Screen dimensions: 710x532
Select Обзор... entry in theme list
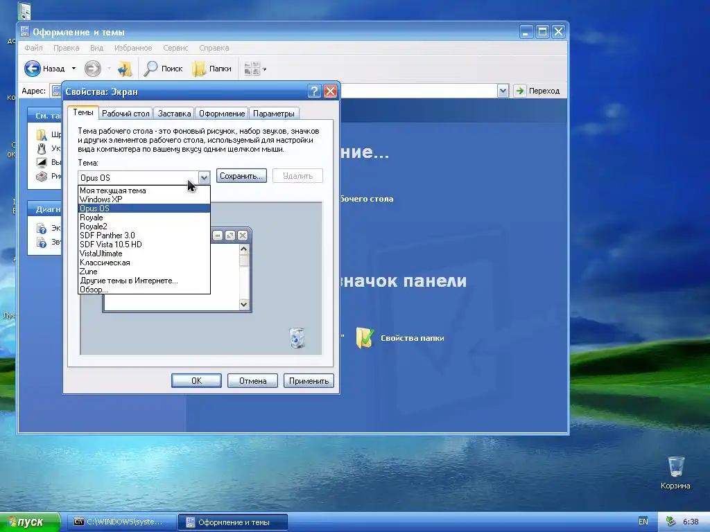(144, 290)
